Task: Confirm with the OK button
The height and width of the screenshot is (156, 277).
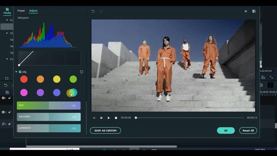Action: [226, 130]
